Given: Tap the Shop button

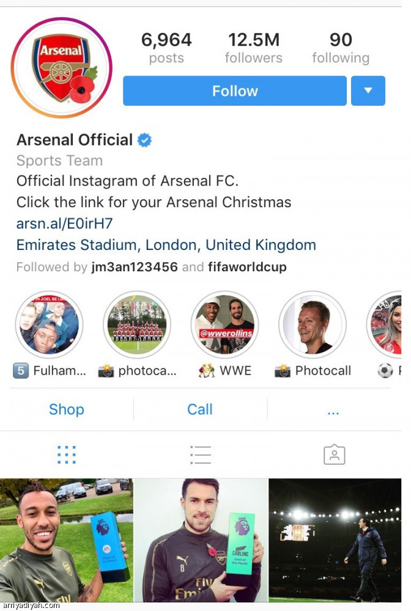Looking at the screenshot, I should pyautogui.click(x=67, y=409).
